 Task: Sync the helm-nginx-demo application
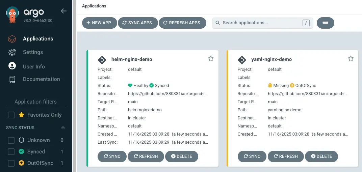112,156
